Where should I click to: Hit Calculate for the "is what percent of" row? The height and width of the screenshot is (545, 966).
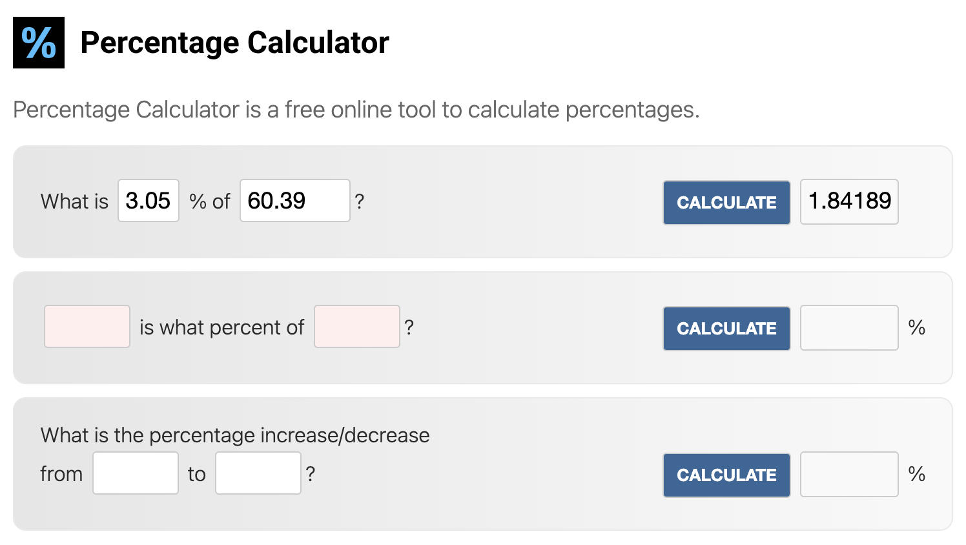726,329
